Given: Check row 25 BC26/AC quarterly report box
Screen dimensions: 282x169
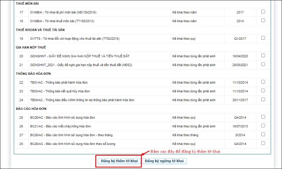Looking at the screenshot, I should point(263,117).
